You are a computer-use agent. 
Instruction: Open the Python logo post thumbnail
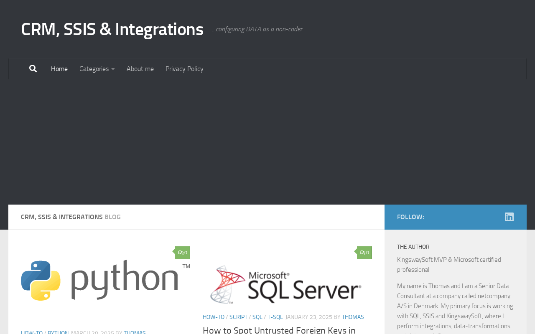105,281
